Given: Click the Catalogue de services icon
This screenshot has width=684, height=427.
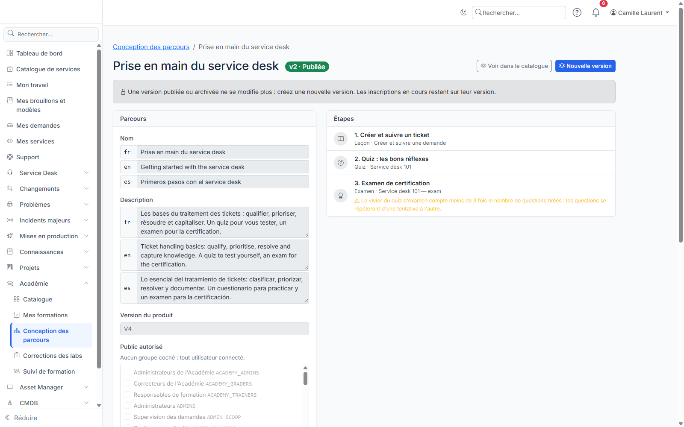Looking at the screenshot, I should [10, 69].
